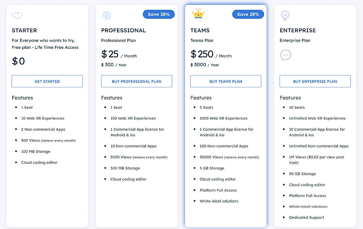Click the GET STARTED button
The width and height of the screenshot is (363, 229).
click(x=47, y=81)
